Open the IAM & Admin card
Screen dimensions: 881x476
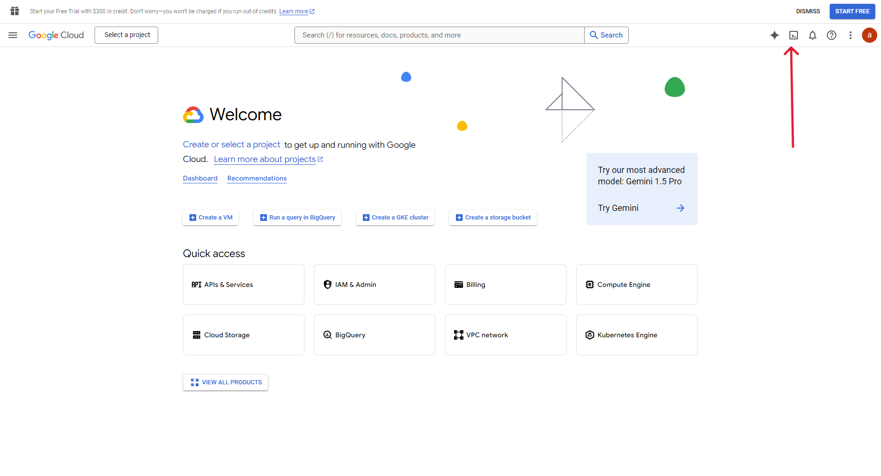(x=375, y=285)
